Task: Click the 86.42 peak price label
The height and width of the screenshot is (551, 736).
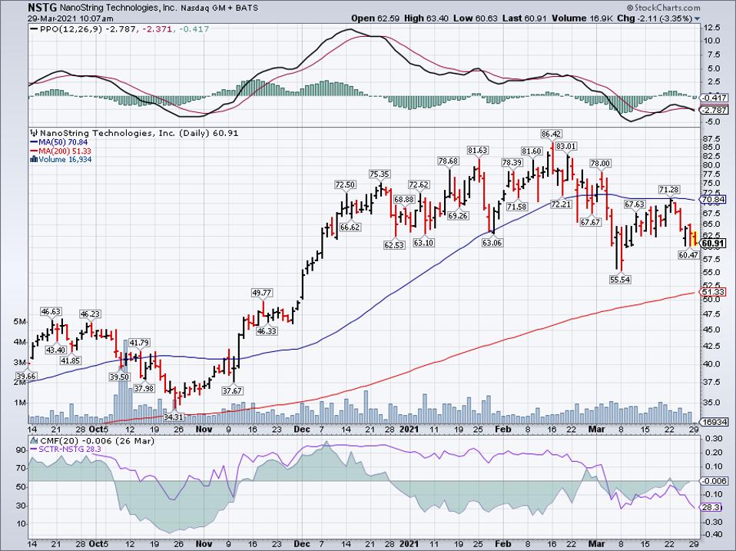Action: pyautogui.click(x=551, y=134)
